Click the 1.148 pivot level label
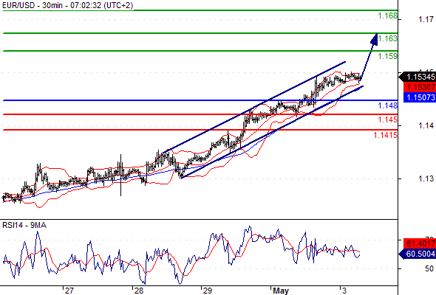This screenshot has height=295, width=436. pos(388,105)
